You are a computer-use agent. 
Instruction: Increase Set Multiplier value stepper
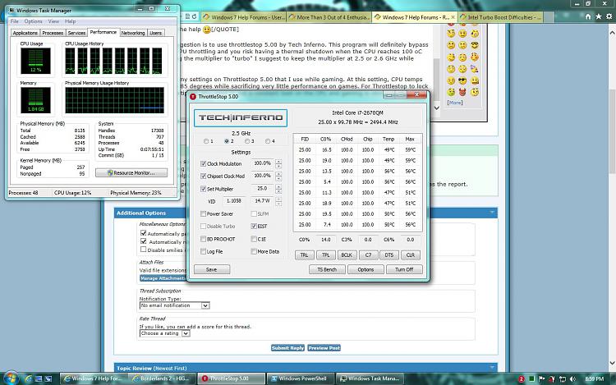click(x=278, y=186)
